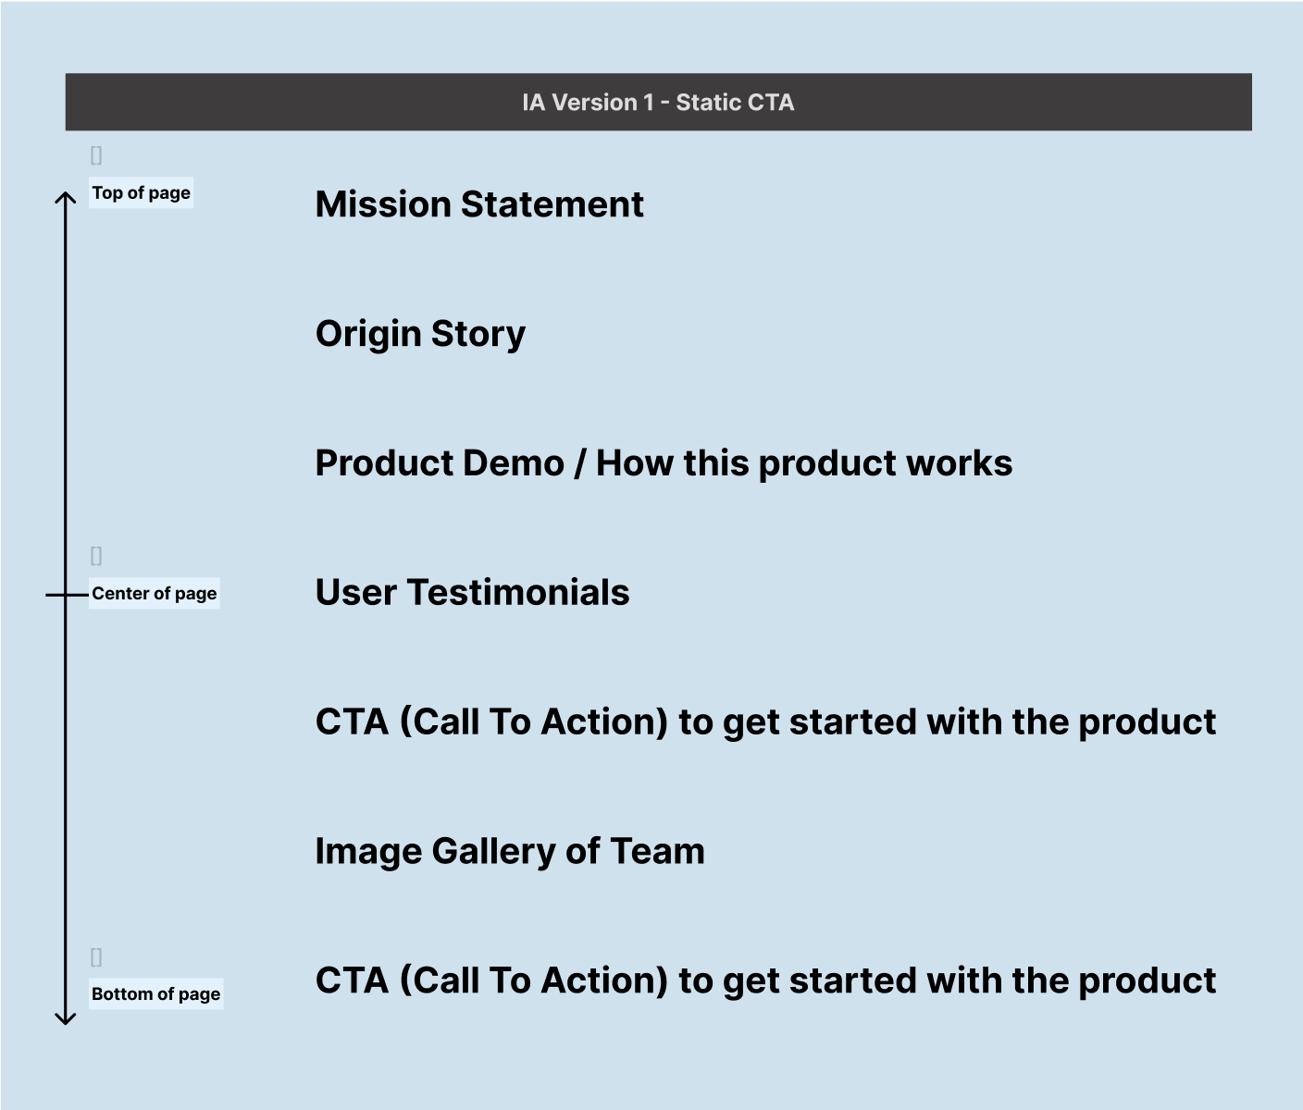Click the downward arrowhead of the vertical line

tap(65, 1018)
